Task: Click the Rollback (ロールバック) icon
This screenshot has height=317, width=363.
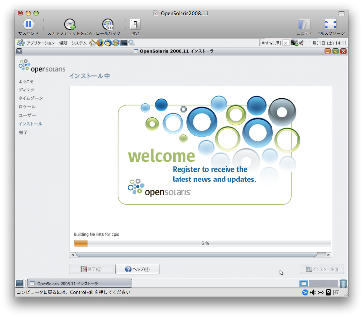Action: 108,24
